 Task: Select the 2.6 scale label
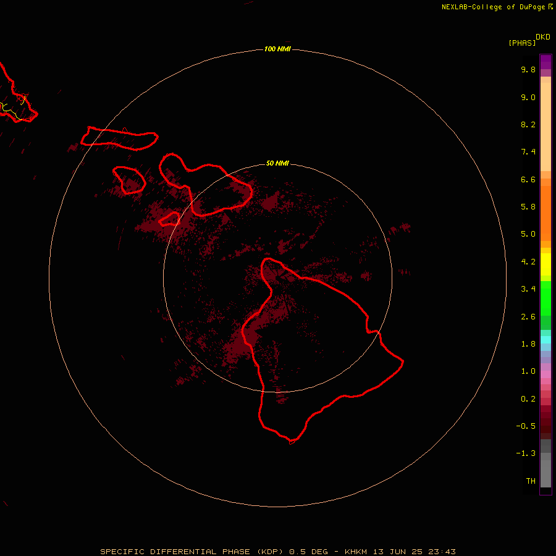click(x=528, y=317)
